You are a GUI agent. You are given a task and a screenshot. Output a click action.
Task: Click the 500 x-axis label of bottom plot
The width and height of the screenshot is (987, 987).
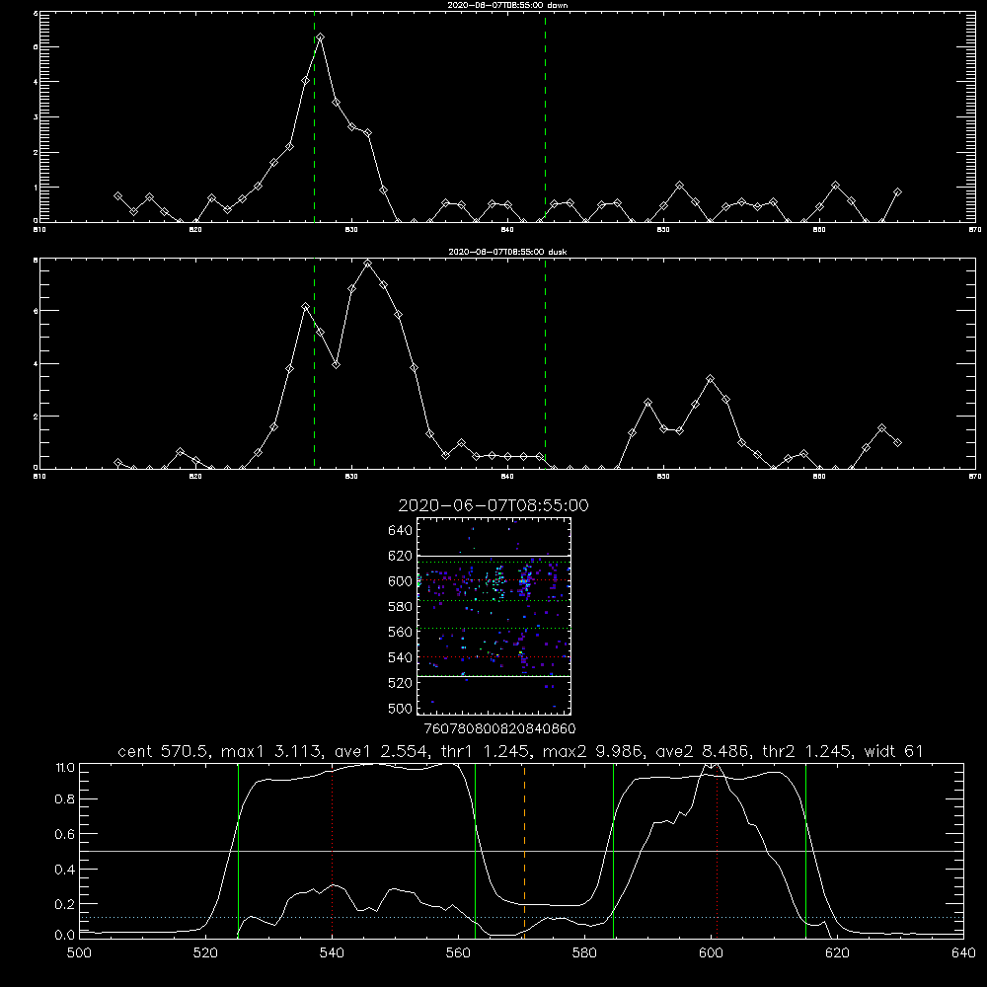pyautogui.click(x=79, y=953)
